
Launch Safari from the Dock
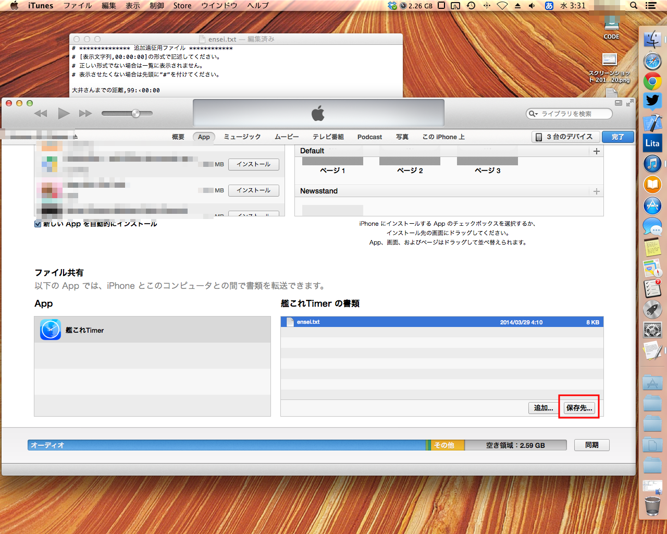tap(652, 61)
